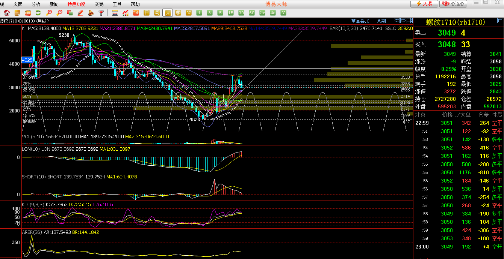Open the 分析 menu
Screen dimensions: 504x259
pyautogui.click(x=36, y=4)
